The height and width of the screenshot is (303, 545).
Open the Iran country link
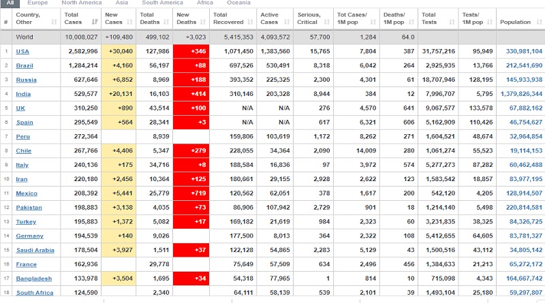tap(22, 179)
